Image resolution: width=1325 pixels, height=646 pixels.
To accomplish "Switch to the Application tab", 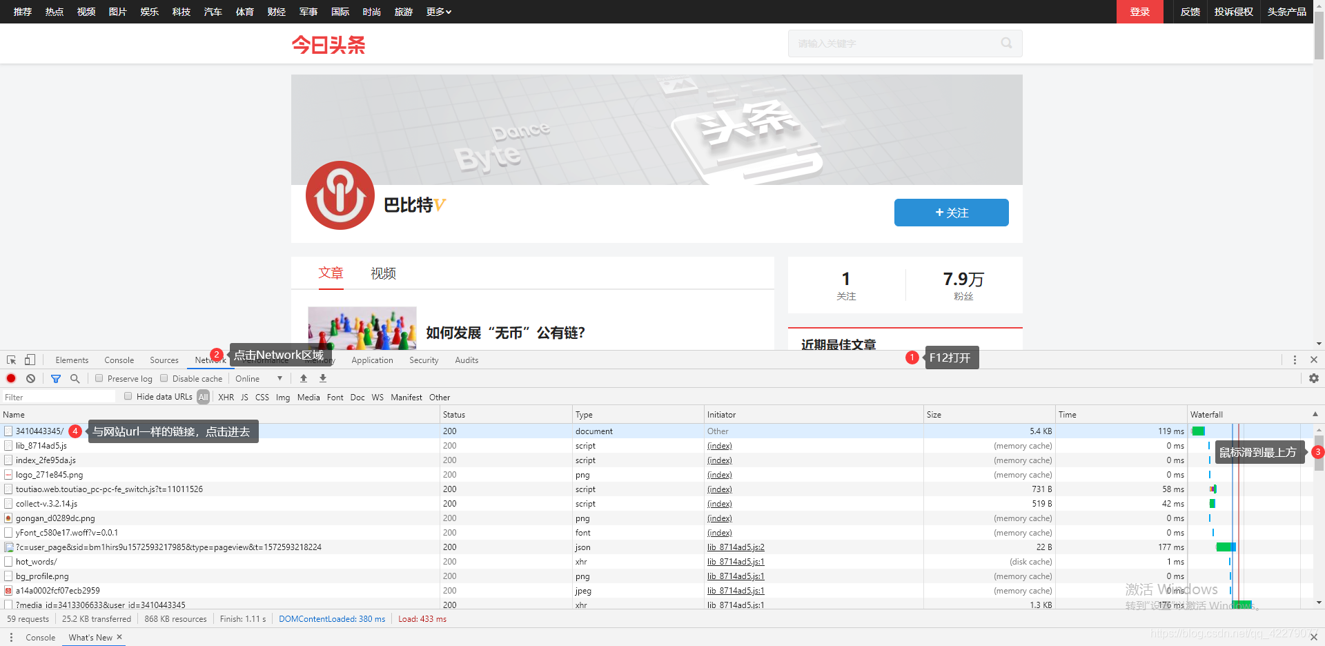I will [x=372, y=360].
